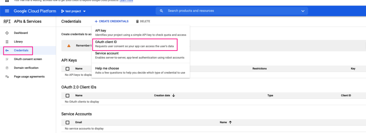
Task: Click the Page usage agreements icon
Action: pos(7,77)
